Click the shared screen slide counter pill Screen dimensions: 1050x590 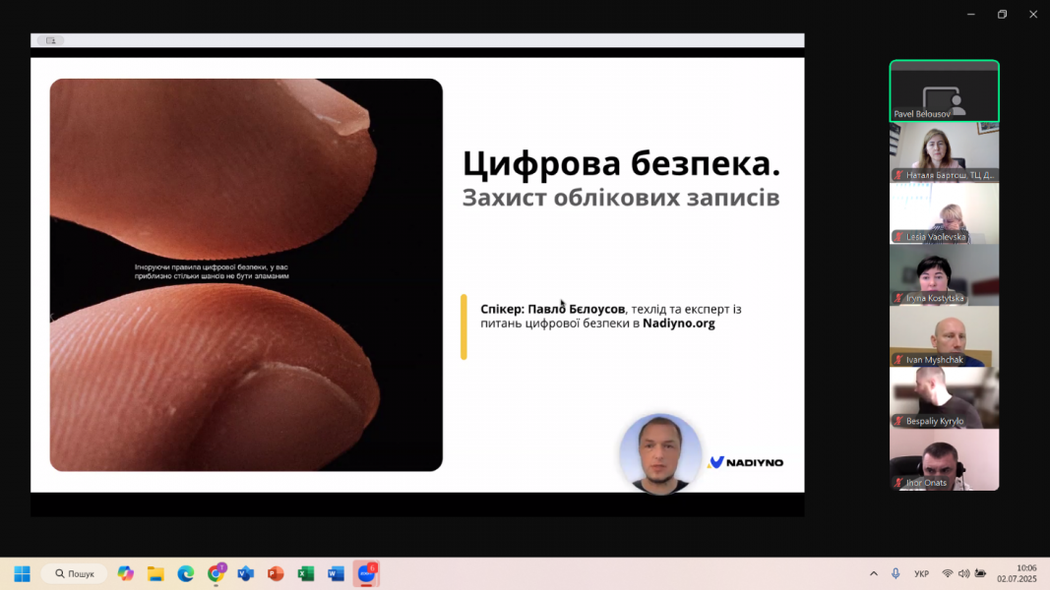pyautogui.click(x=50, y=40)
